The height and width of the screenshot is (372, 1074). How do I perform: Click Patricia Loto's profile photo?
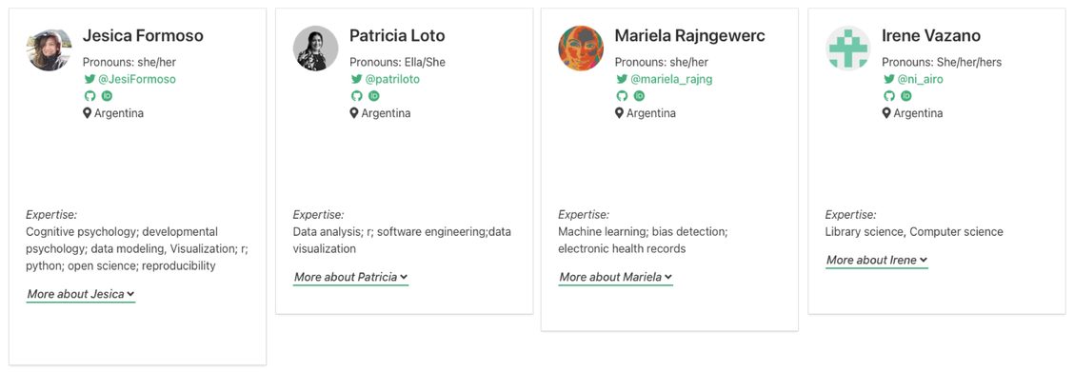coord(316,49)
